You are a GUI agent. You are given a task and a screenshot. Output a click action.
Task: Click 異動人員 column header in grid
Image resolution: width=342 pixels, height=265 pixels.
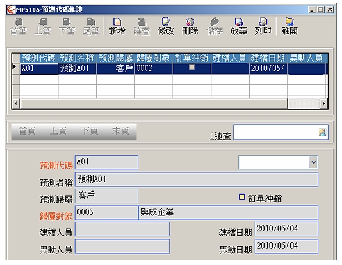(307, 58)
